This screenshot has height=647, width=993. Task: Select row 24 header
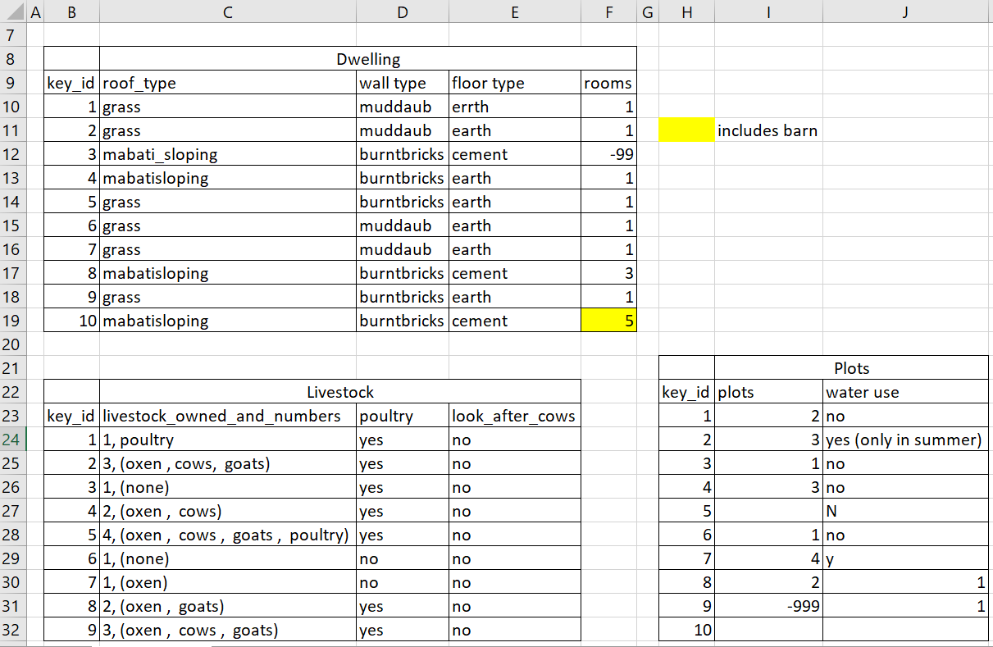click(13, 440)
